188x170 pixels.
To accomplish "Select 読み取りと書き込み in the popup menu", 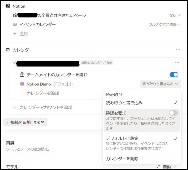I will (142, 103).
